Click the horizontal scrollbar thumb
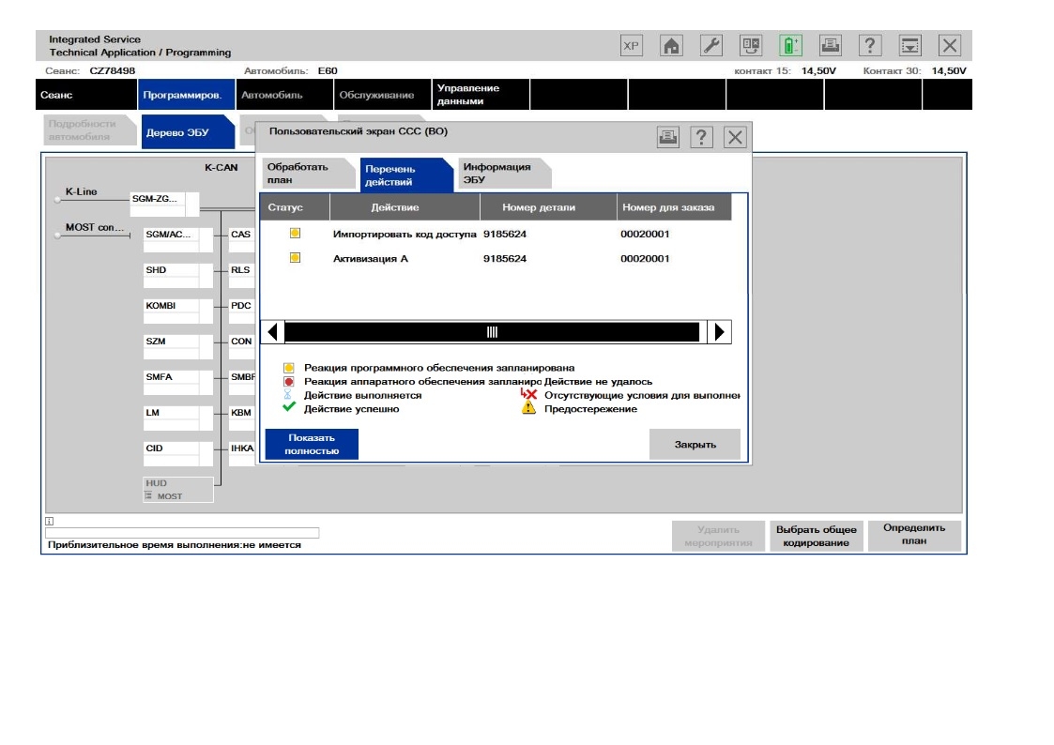1054x745 pixels. click(492, 332)
